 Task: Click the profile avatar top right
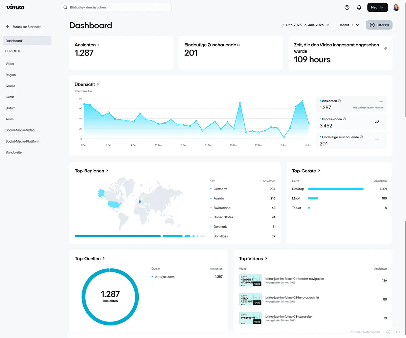coord(396,7)
